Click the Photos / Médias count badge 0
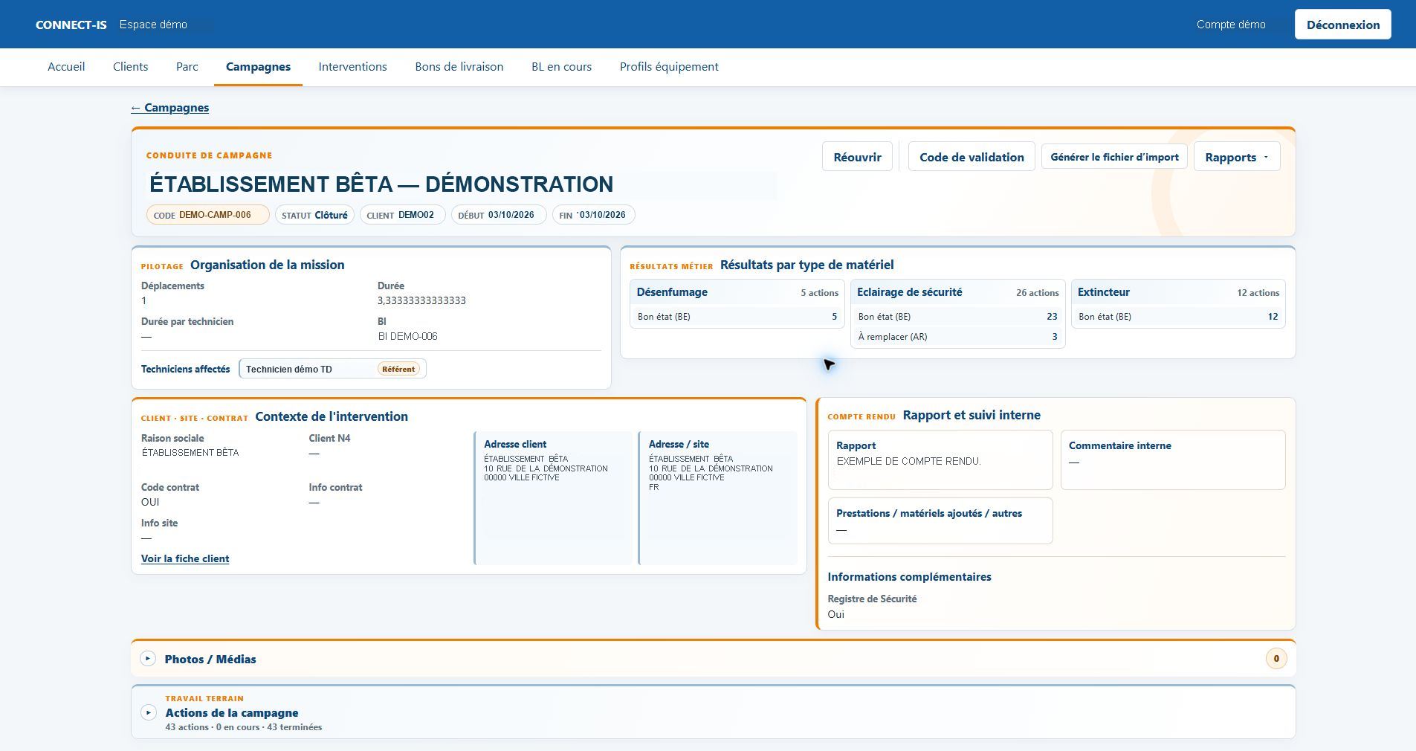Image resolution: width=1416 pixels, height=751 pixels. point(1276,659)
